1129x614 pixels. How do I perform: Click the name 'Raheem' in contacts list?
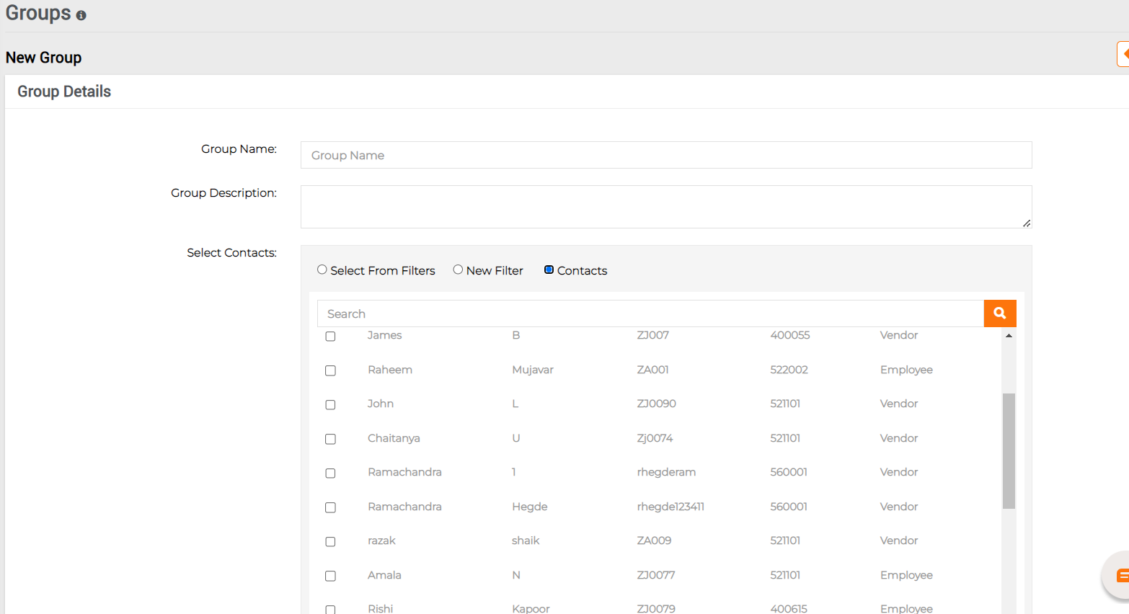390,370
